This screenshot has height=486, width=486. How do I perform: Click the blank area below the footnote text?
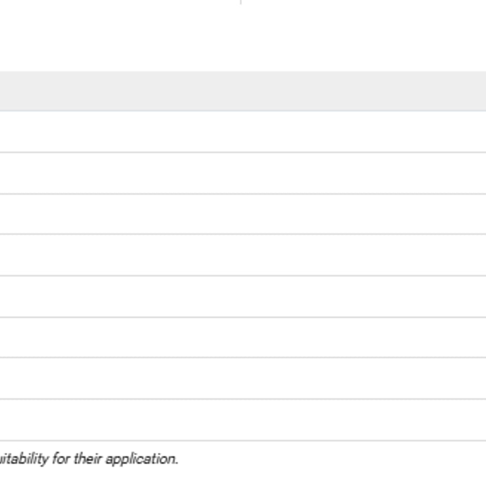pyautogui.click(x=243, y=478)
